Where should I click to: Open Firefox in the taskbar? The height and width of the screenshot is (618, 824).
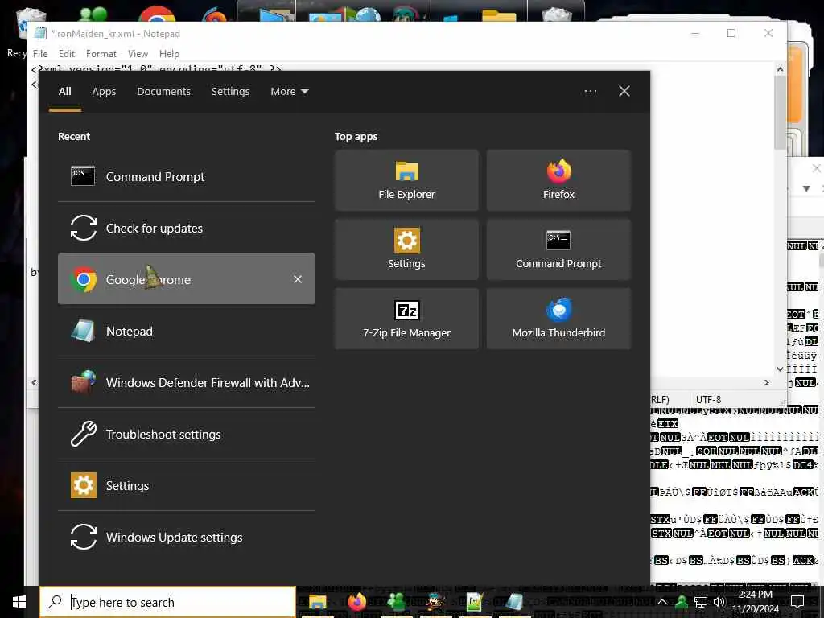click(356, 602)
